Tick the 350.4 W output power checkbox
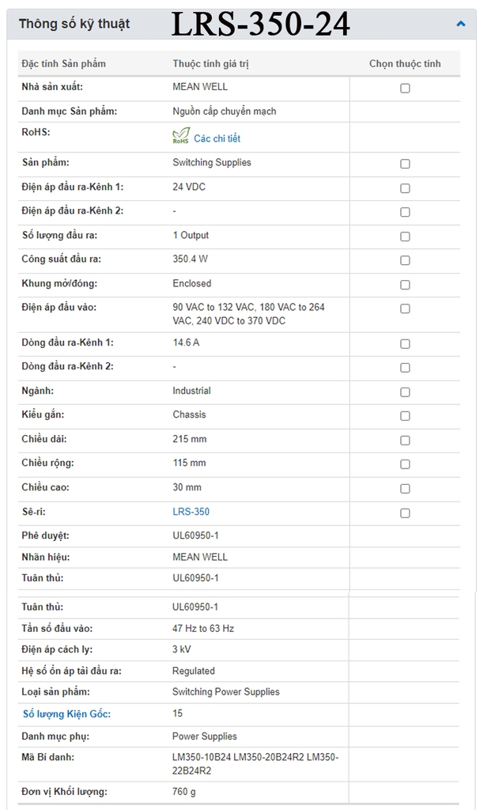The image size is (480, 810). (x=405, y=260)
